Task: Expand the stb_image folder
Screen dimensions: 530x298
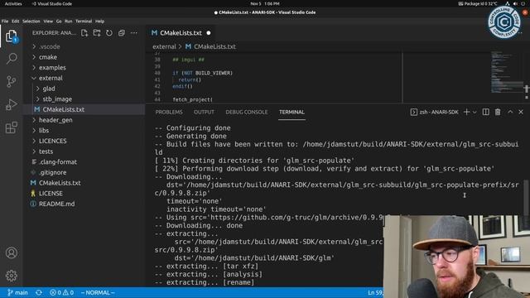Action: click(x=84, y=99)
